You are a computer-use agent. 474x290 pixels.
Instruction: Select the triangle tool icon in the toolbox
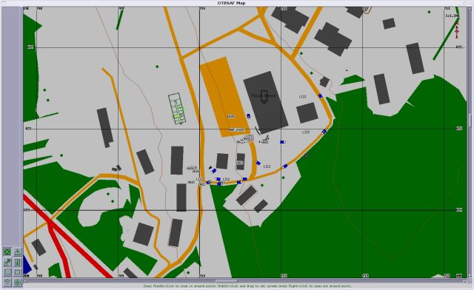coord(18,252)
